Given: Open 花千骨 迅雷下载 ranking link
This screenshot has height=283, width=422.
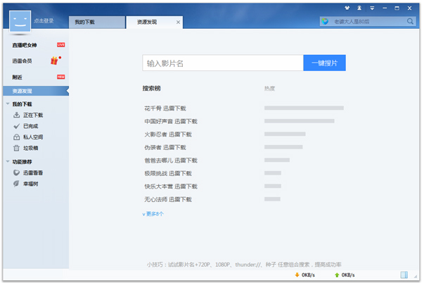Looking at the screenshot, I should tap(165, 108).
